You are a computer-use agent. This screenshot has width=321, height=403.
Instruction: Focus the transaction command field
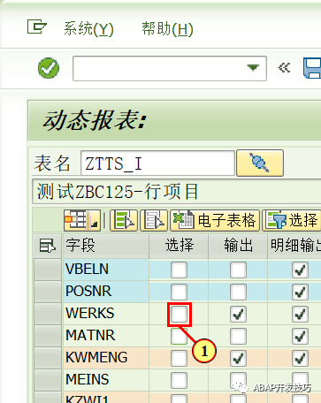coord(170,68)
